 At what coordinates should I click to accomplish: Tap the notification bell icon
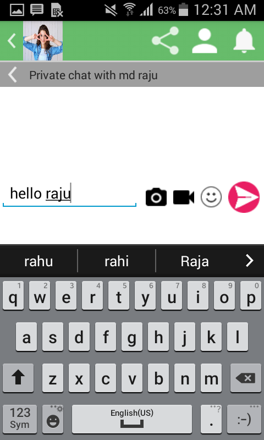[244, 41]
